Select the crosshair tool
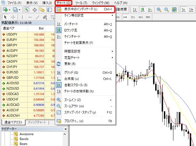 (x=13, y=17)
